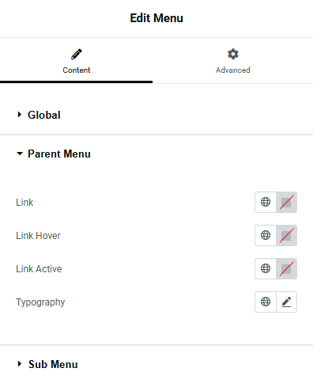Open the Typography pencil edit icon
Screen dimensions: 313x391
tap(286, 302)
